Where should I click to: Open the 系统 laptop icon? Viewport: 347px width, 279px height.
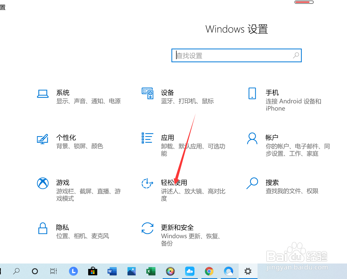click(43, 94)
